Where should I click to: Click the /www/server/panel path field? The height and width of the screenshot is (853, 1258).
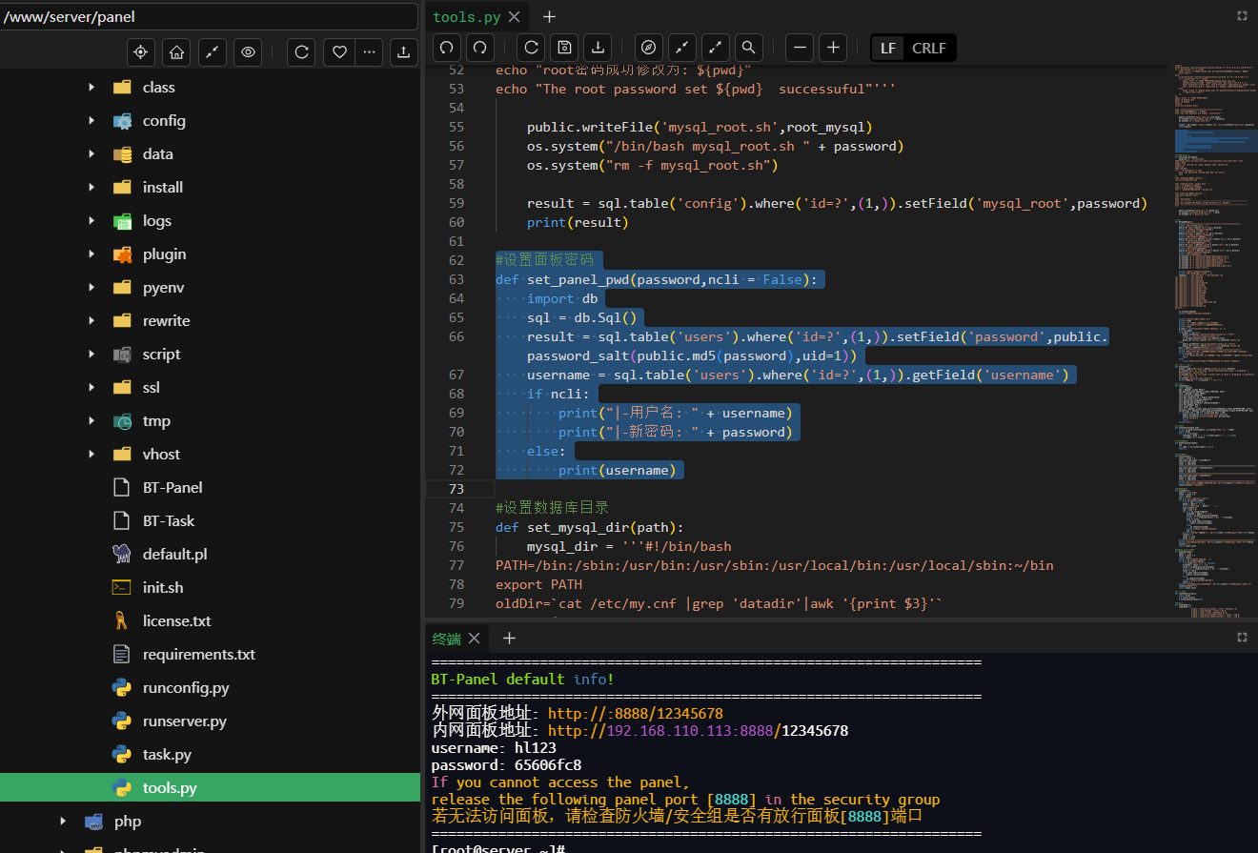pos(208,17)
